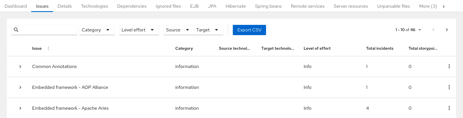The image size is (463, 118).
Task: Open the Source filter dropdown
Action: [178, 30]
